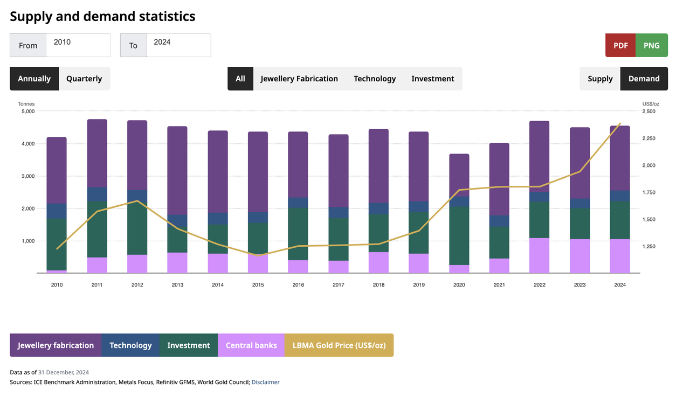Toggle Jewellery fabrication legend series
The height and width of the screenshot is (397, 690).
pyautogui.click(x=56, y=345)
